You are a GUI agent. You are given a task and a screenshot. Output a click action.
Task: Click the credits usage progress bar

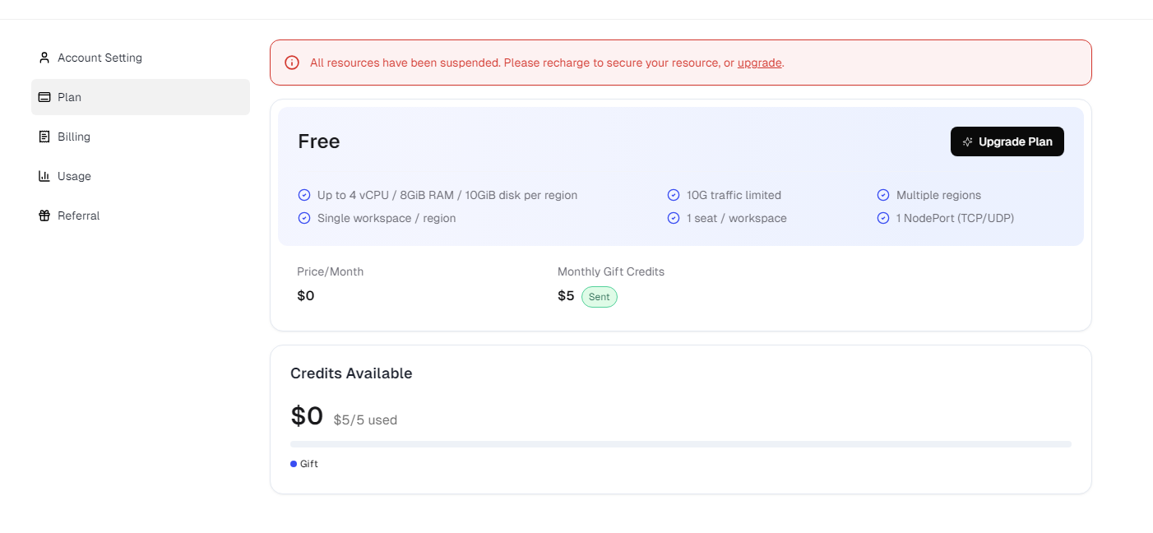681,444
